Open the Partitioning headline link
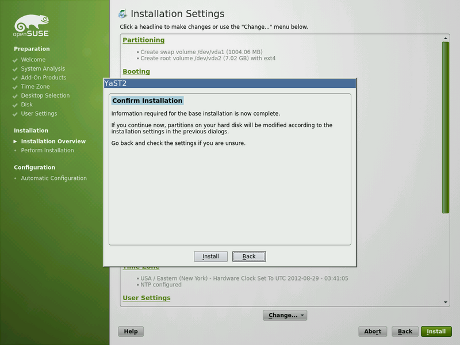This screenshot has width=460, height=345. tap(143, 40)
